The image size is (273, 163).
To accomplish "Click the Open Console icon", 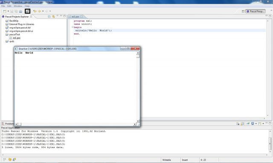I will tap(260, 124).
